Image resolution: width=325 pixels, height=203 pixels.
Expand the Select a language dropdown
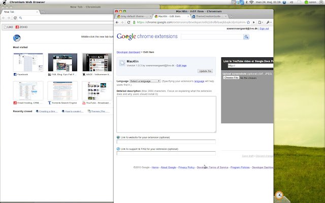[x=145, y=81]
